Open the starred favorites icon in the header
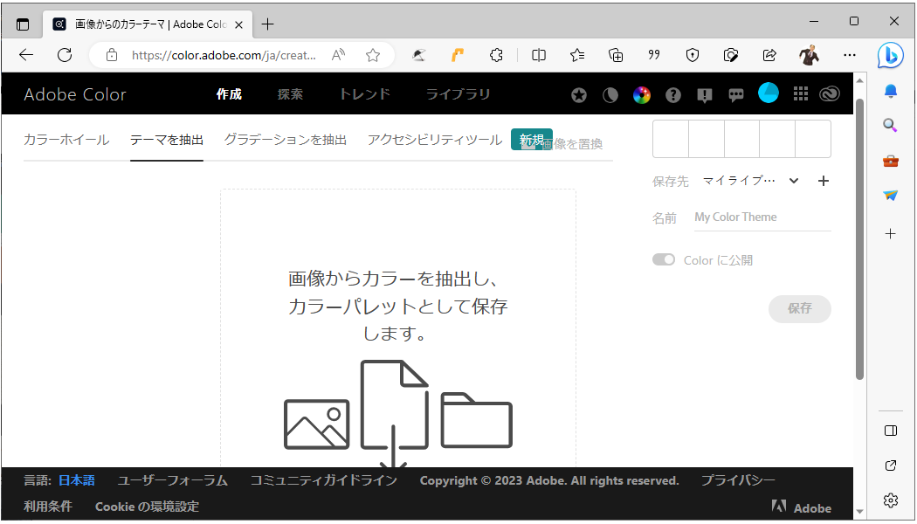The height and width of the screenshot is (524, 917). (579, 93)
